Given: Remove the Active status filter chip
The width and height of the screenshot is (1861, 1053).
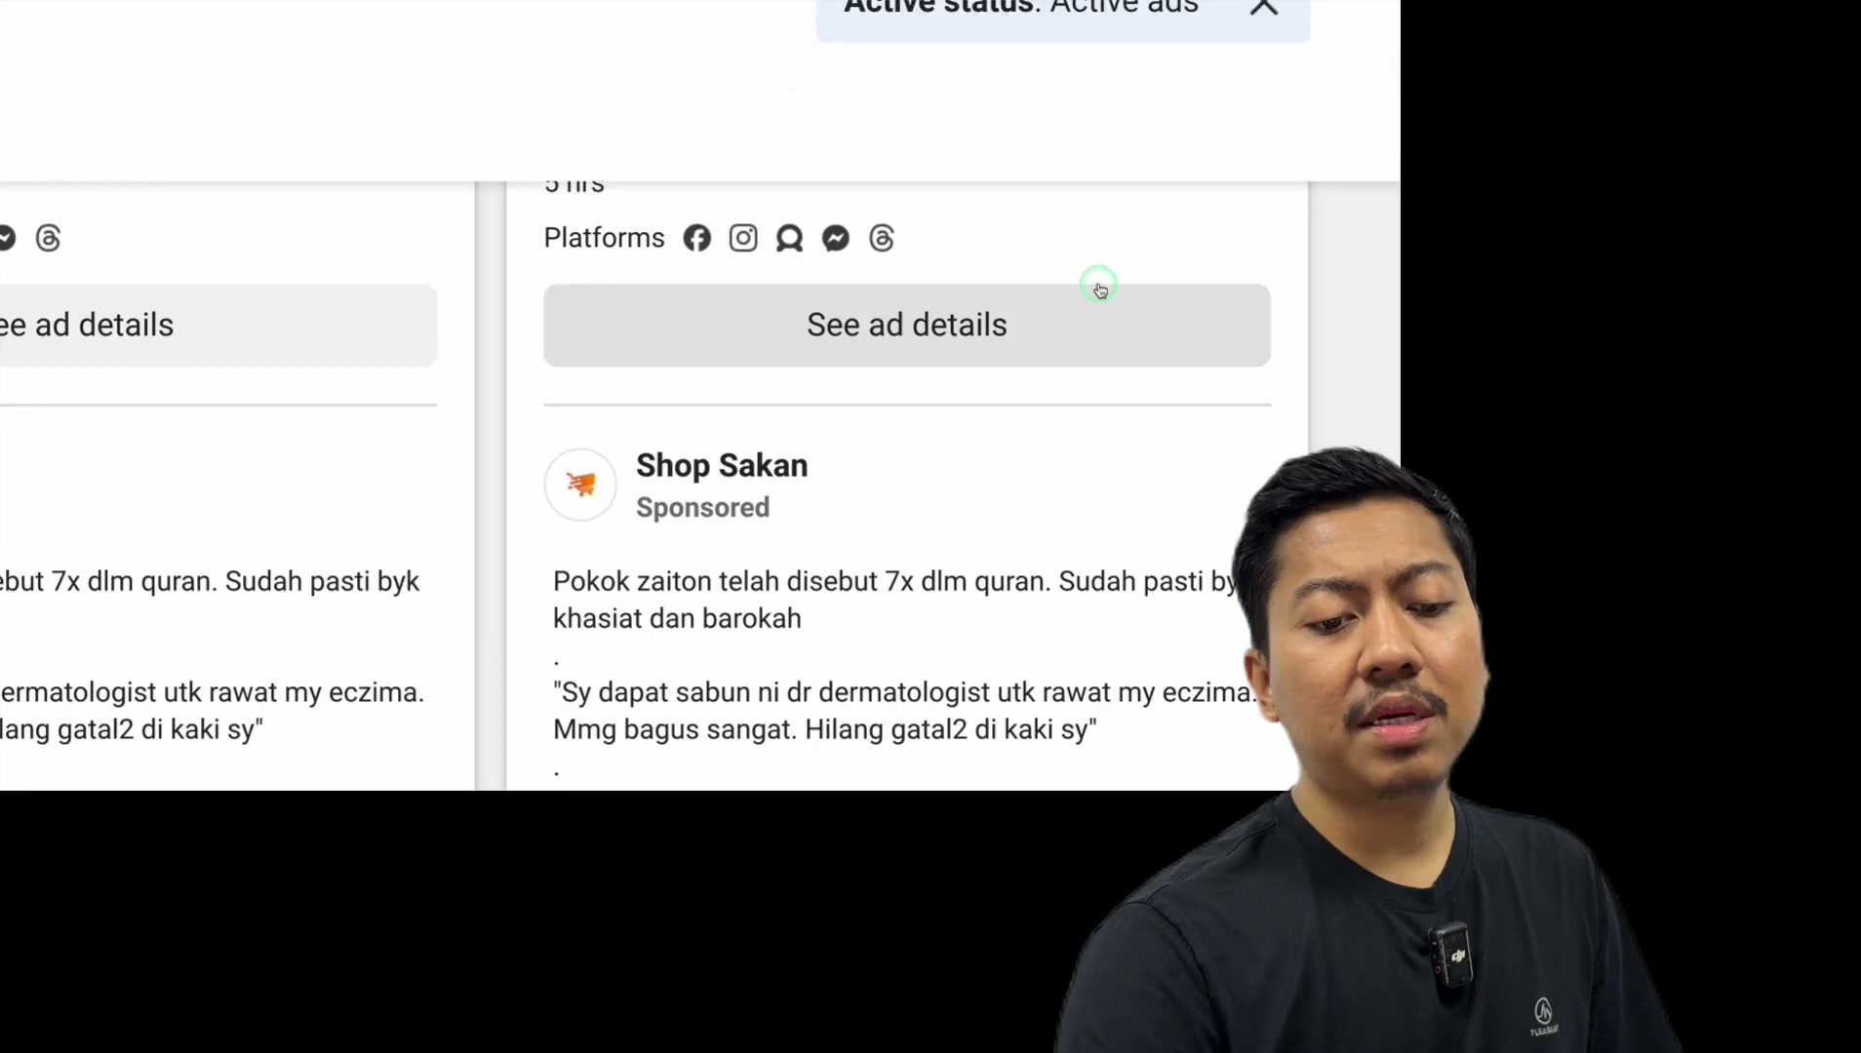Looking at the screenshot, I should pos(1264,8).
